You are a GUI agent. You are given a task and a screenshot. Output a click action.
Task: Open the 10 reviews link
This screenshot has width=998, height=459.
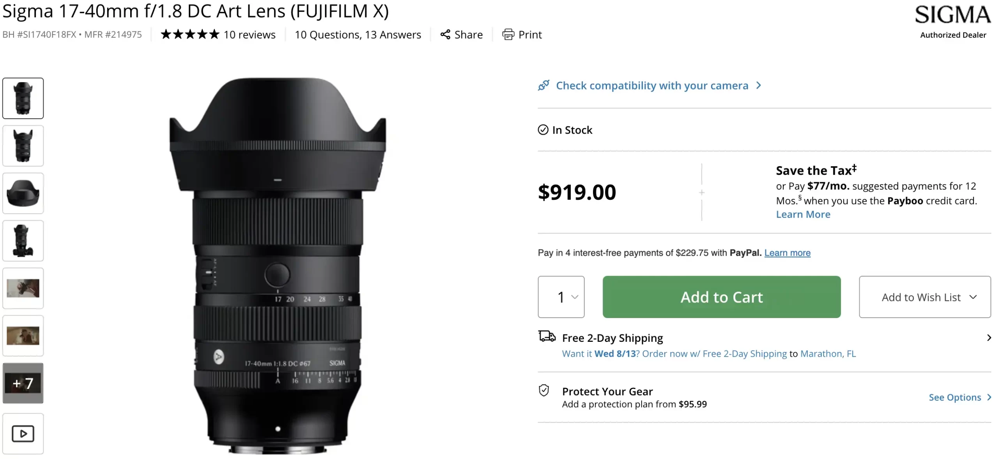click(x=249, y=35)
